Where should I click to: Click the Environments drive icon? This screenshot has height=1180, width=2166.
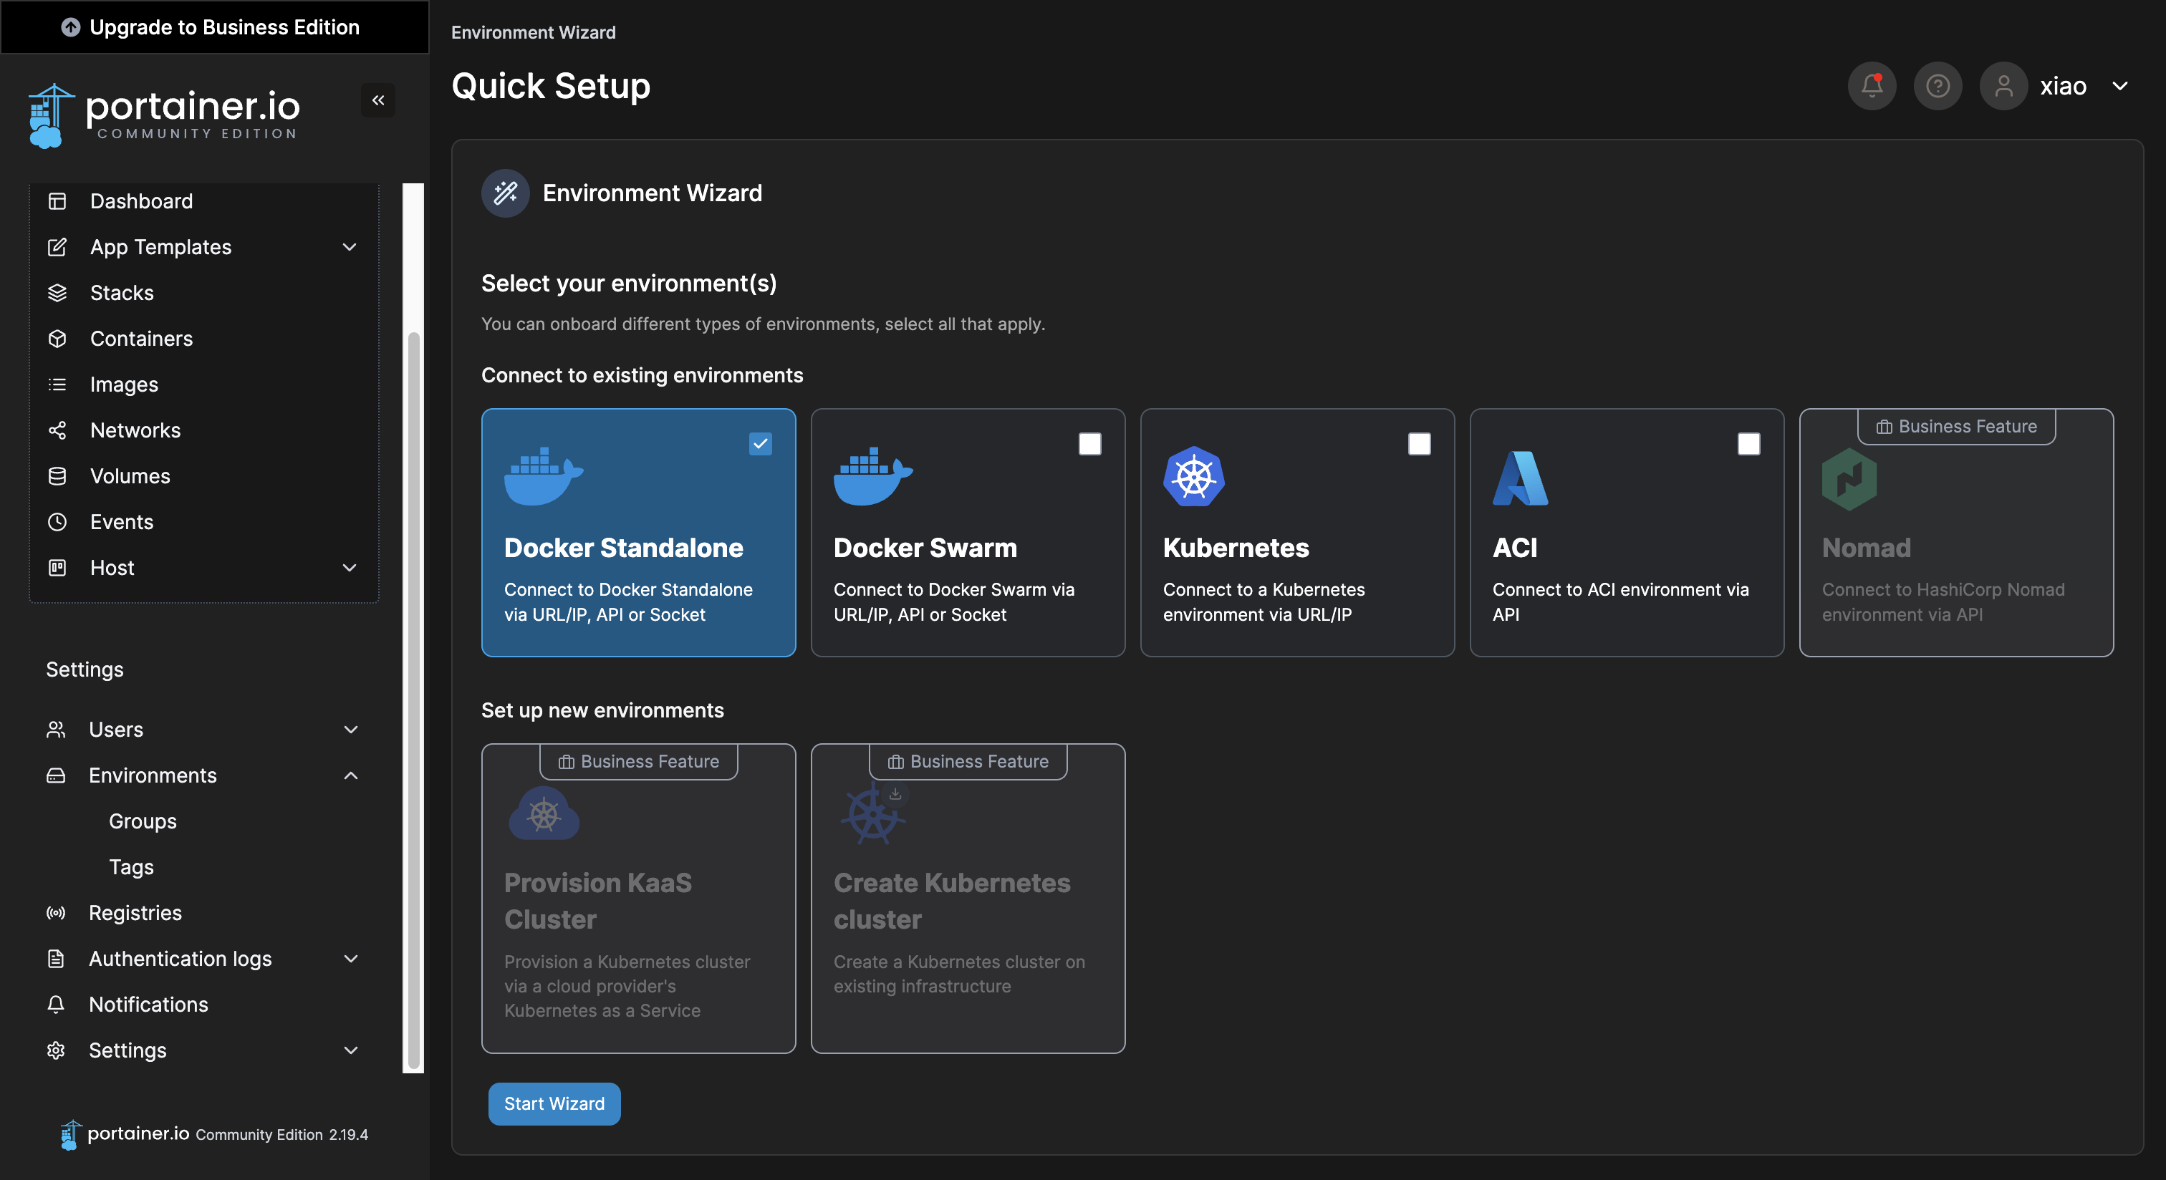pos(55,775)
